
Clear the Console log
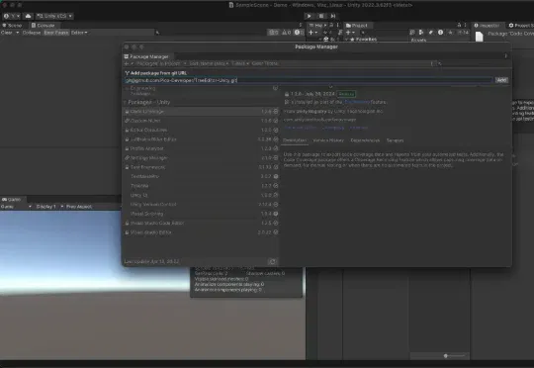coord(7,33)
